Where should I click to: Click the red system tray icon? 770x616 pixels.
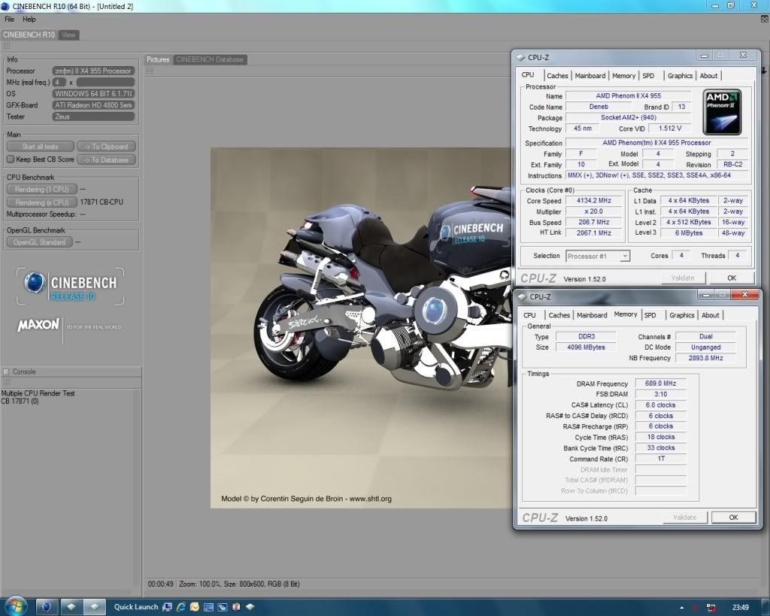pos(696,608)
